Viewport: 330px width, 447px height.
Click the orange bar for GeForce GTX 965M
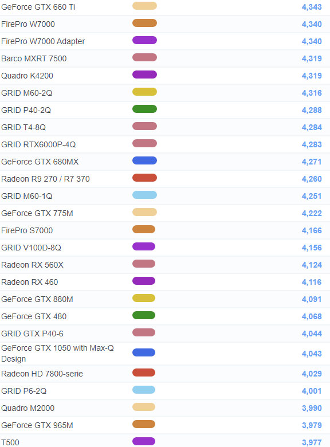(144, 424)
